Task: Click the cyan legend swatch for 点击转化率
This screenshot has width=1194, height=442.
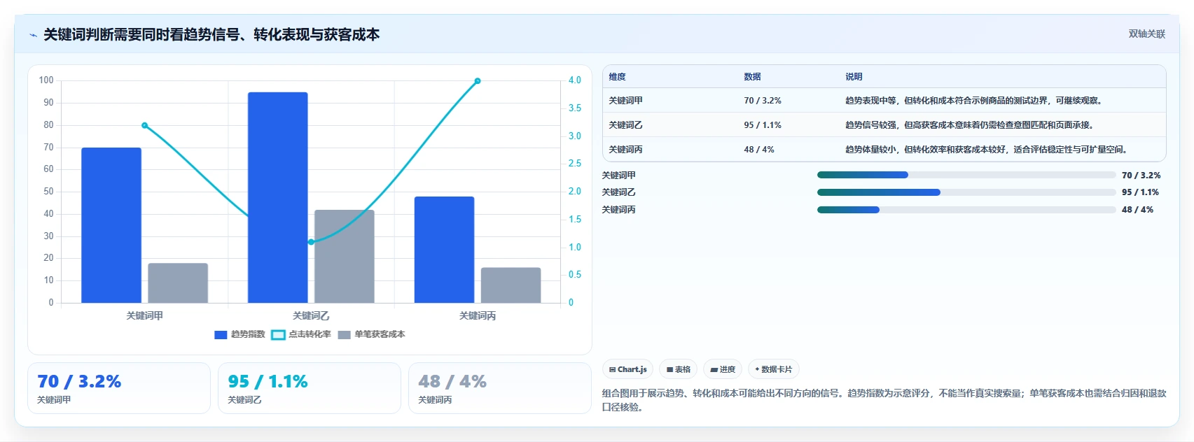Action: pos(278,335)
